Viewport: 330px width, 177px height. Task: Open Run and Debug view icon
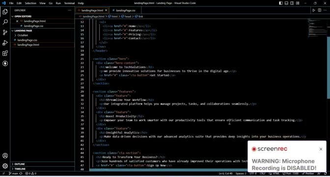(x=5, y=43)
